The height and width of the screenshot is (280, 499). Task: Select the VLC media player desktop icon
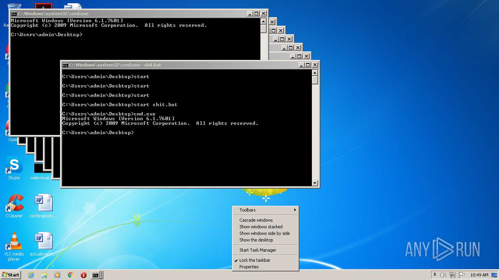[14, 247]
